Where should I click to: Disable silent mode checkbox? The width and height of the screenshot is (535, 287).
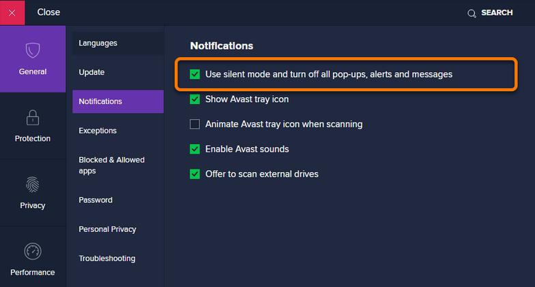(x=195, y=74)
